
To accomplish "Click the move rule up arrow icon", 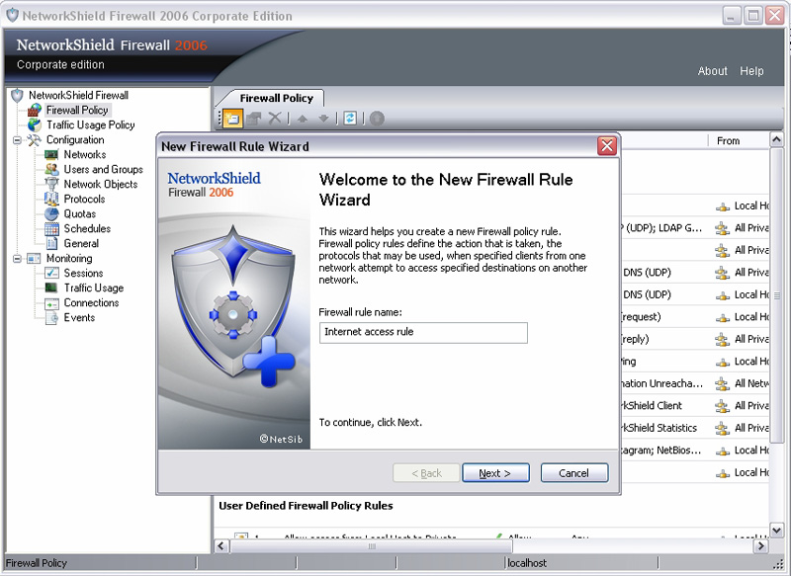I will (303, 119).
